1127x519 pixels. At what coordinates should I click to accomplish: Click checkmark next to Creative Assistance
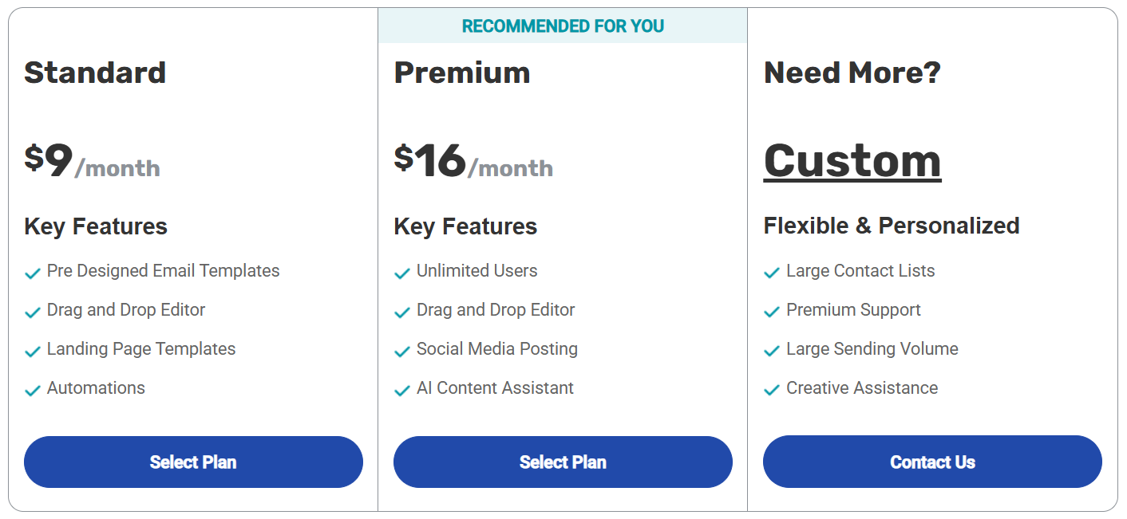pos(772,390)
